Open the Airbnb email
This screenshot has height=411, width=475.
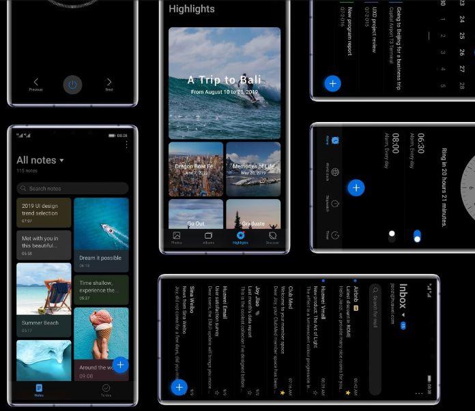point(348,341)
